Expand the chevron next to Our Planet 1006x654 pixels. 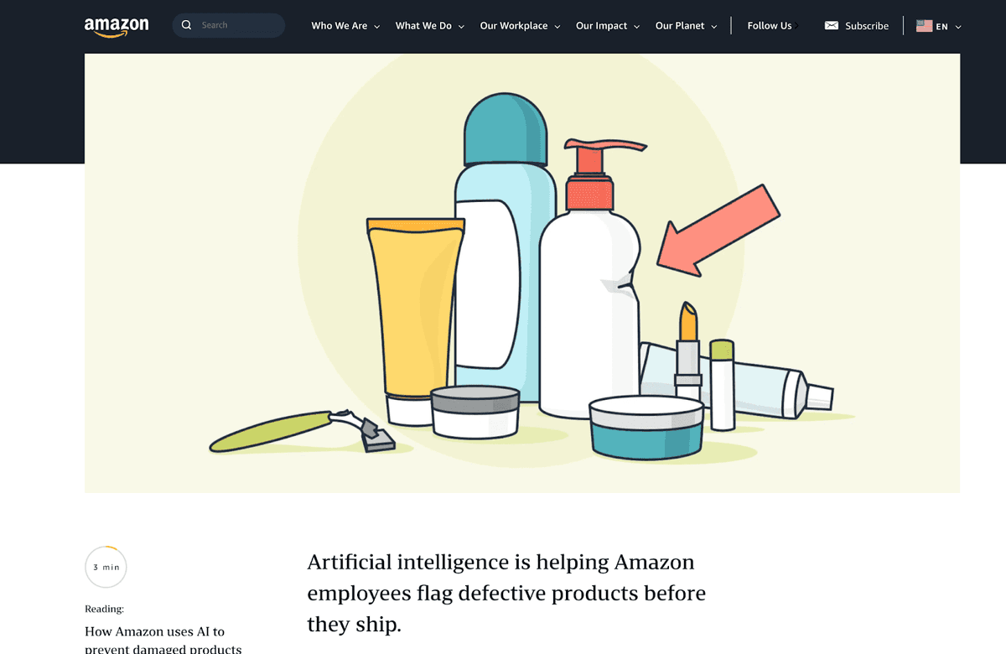(x=714, y=27)
